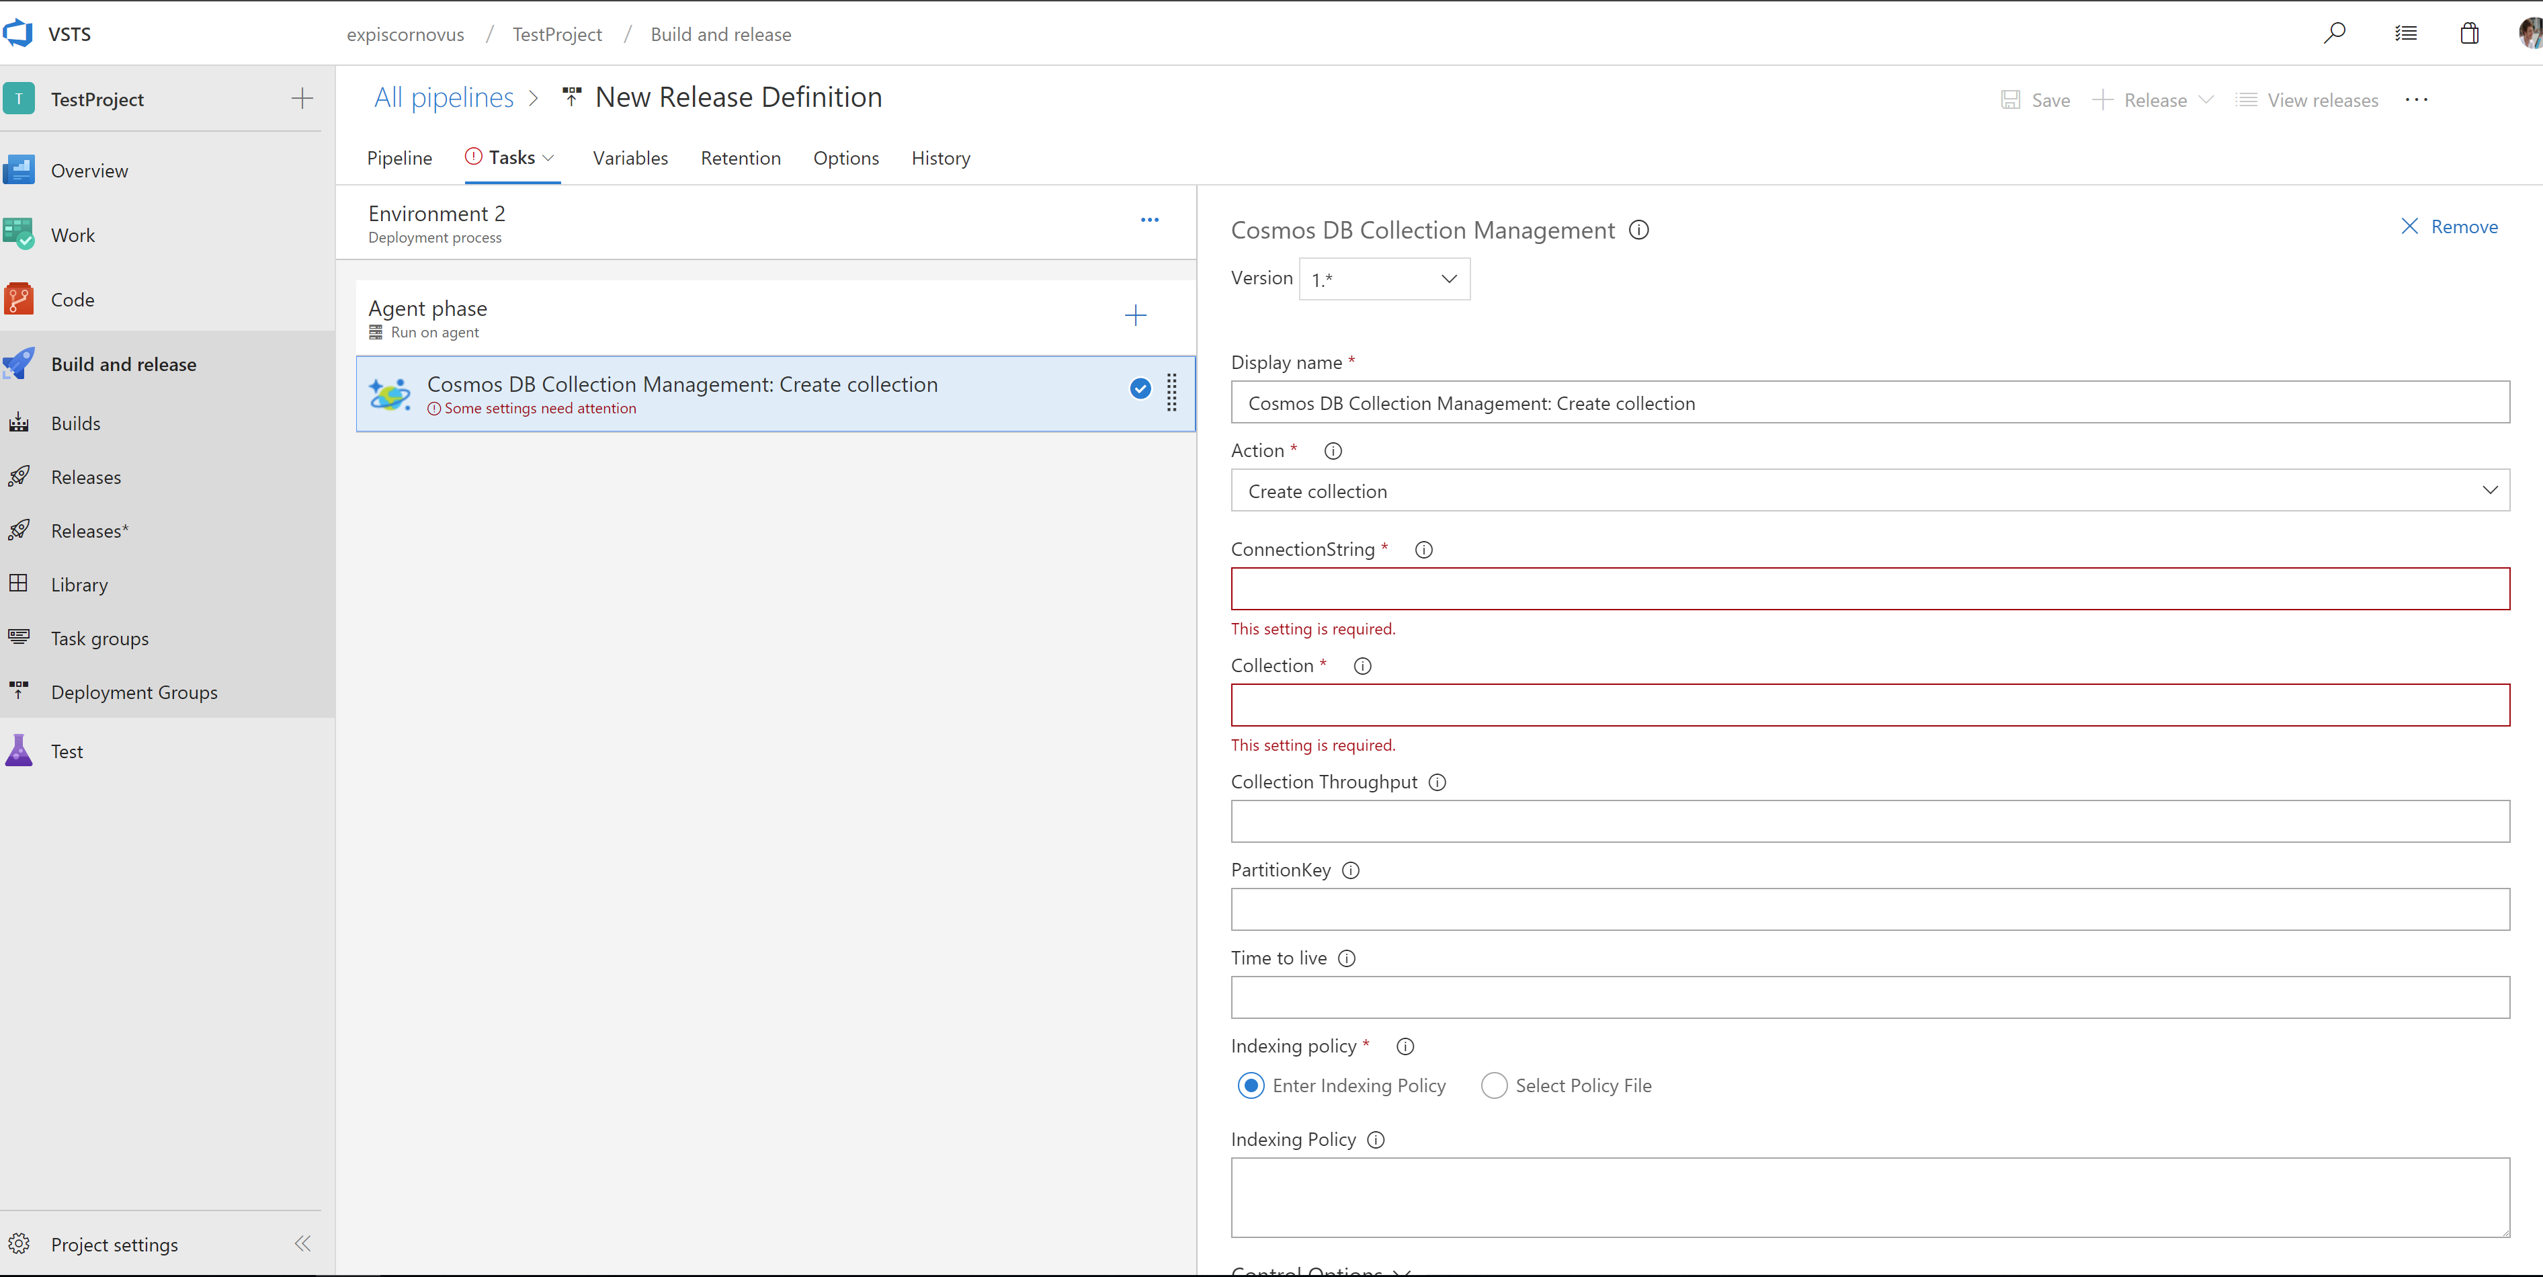Open Releases in the sidebar
This screenshot has height=1277, width=2543.
(x=86, y=477)
